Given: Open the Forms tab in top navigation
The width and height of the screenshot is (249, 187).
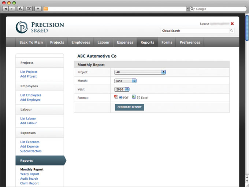Looking at the screenshot, I should coord(167,42).
